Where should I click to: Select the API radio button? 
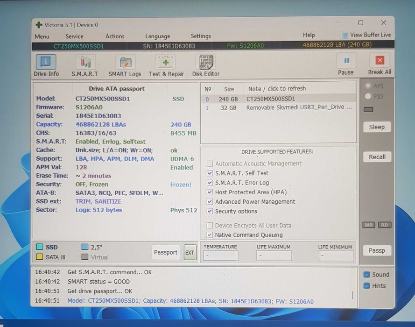pyautogui.click(x=368, y=86)
